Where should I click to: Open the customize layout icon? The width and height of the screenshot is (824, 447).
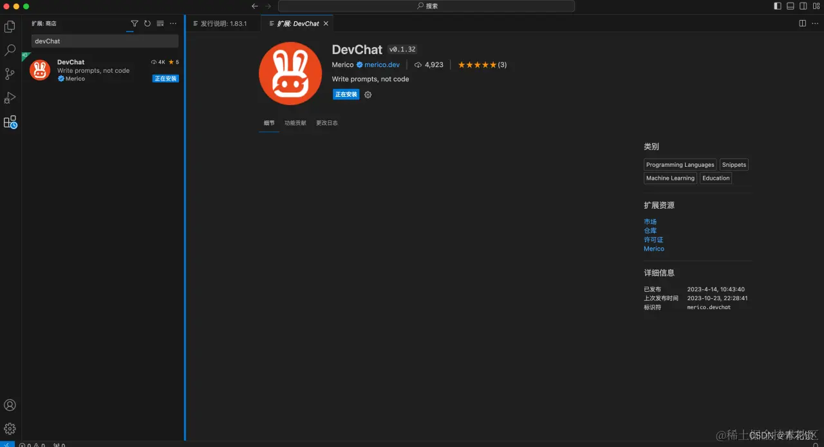tap(816, 6)
